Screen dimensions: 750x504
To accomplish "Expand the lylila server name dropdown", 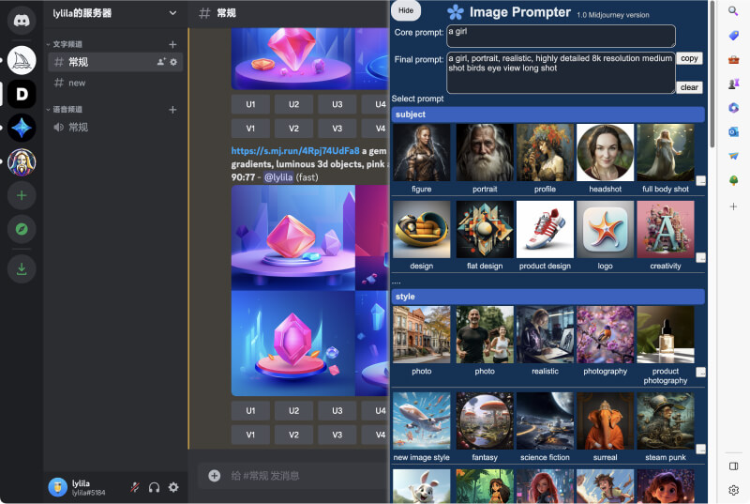I will coord(172,13).
